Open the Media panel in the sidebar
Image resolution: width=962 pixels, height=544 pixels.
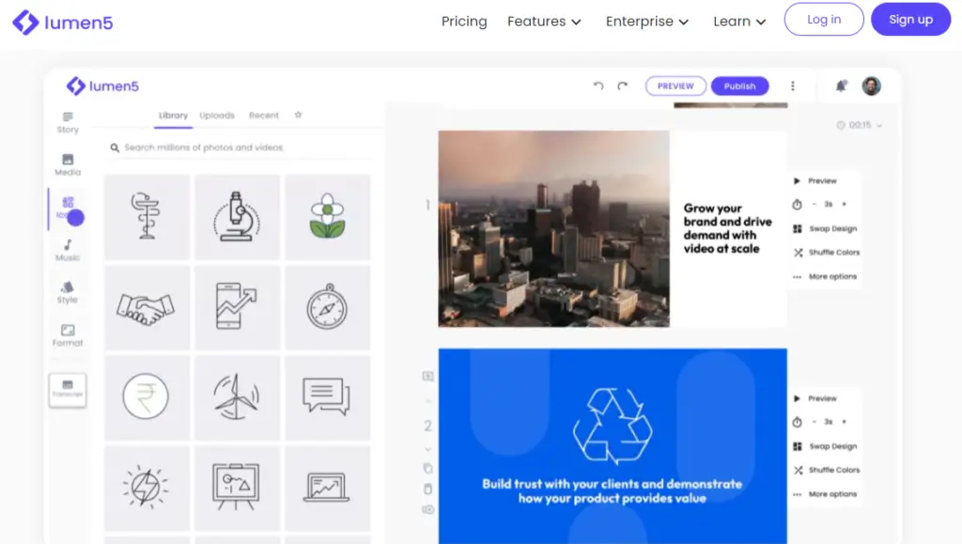[68, 165]
